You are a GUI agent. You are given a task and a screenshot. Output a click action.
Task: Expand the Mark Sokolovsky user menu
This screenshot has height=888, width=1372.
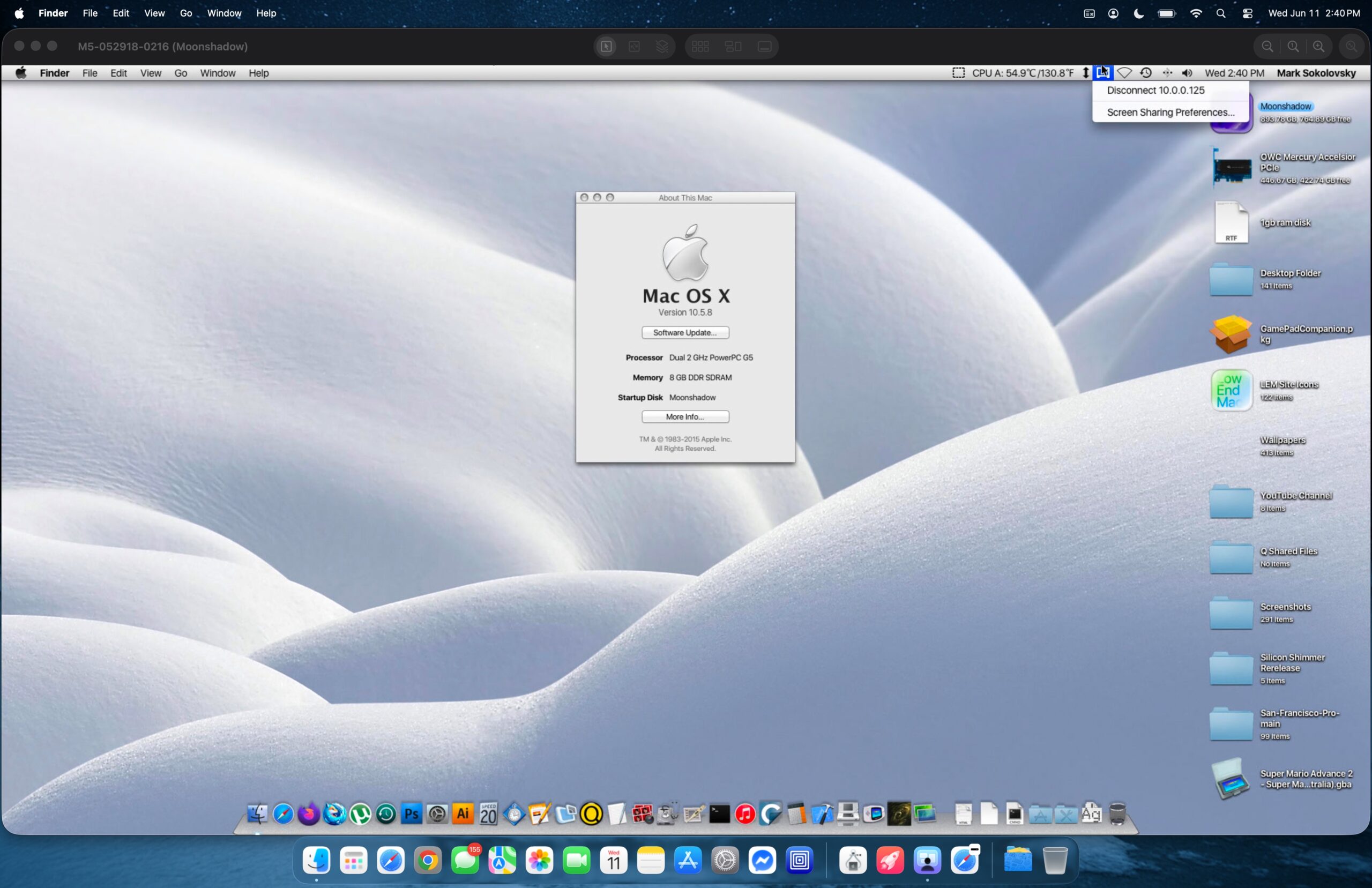pos(1316,73)
